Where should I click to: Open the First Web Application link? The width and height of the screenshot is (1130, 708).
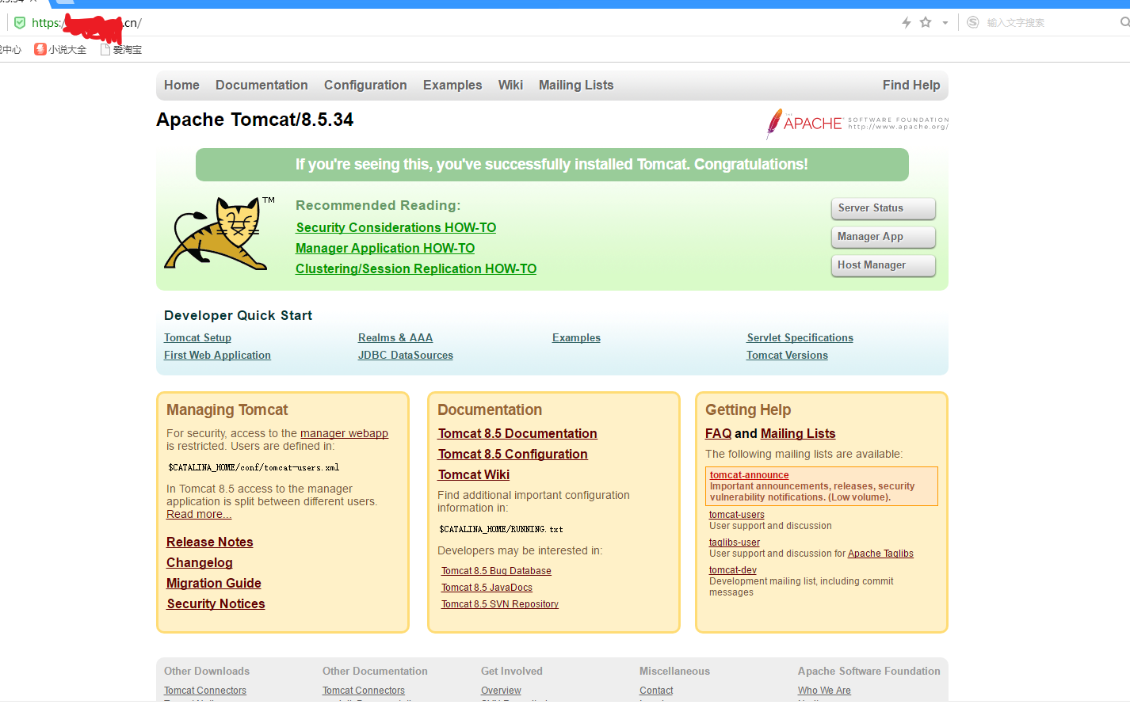coord(217,355)
